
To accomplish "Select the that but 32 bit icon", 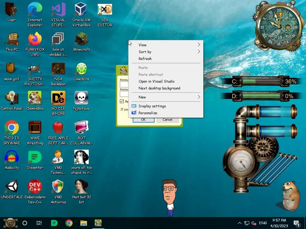I will [81, 192].
